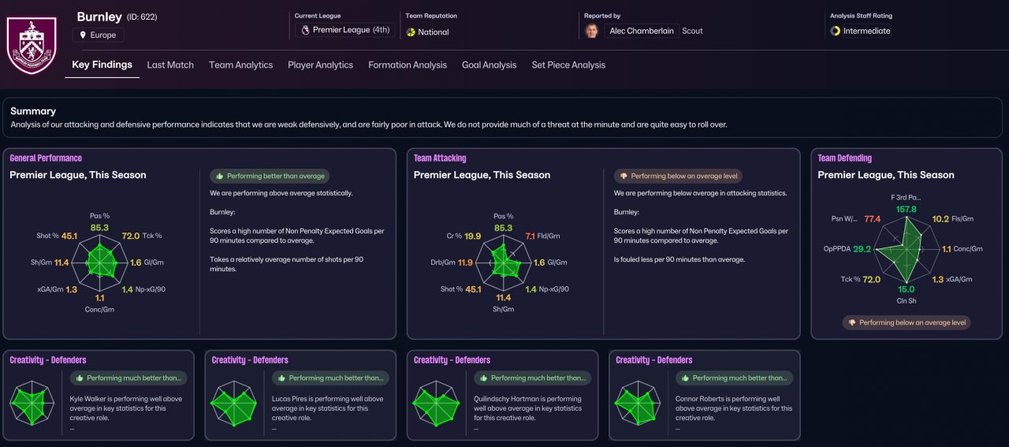Open the Premier League (4th) link
Screen dimensions: 1009x447
[x=344, y=30]
